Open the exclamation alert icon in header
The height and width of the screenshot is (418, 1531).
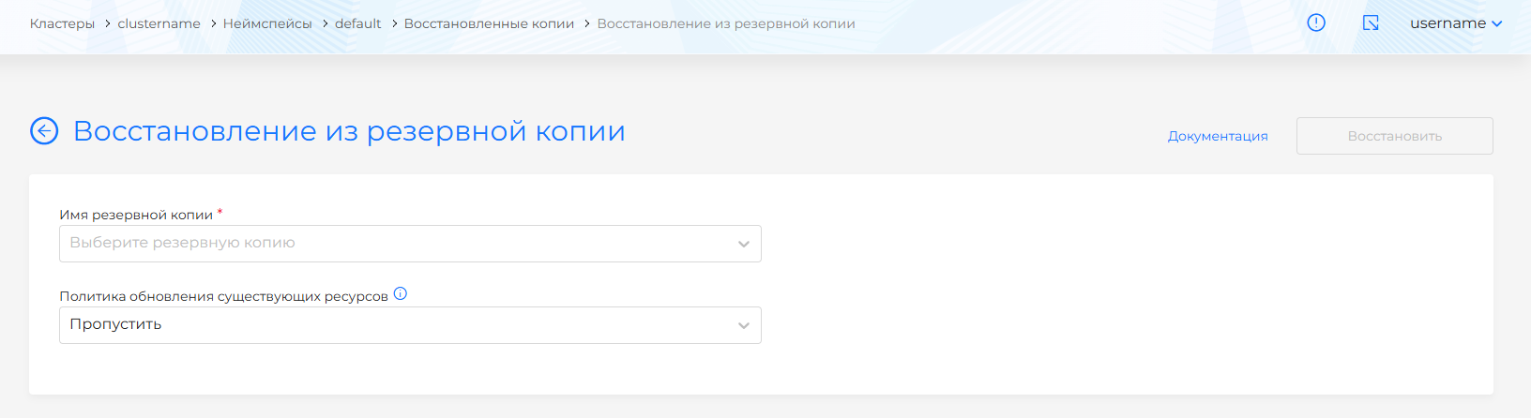[x=1316, y=22]
